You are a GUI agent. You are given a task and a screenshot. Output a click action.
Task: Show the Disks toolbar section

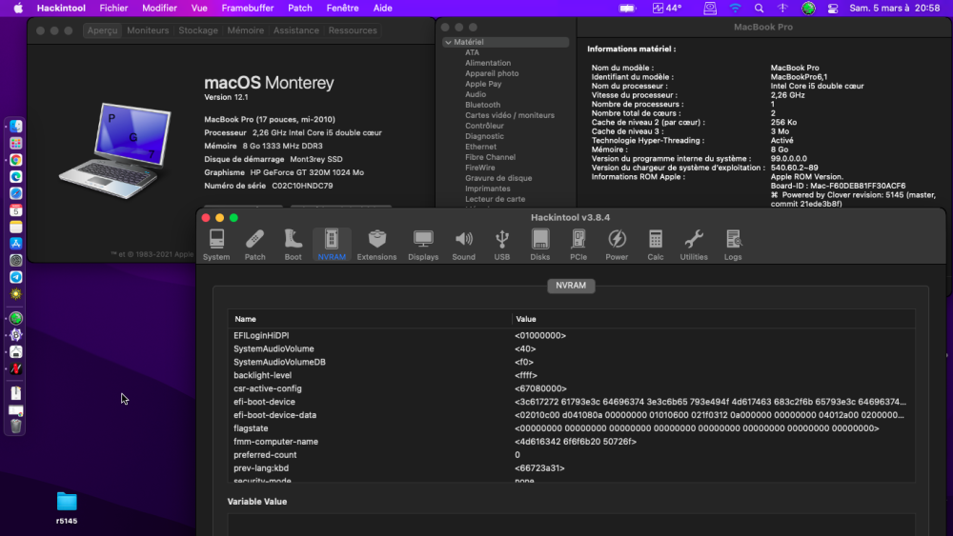(539, 245)
